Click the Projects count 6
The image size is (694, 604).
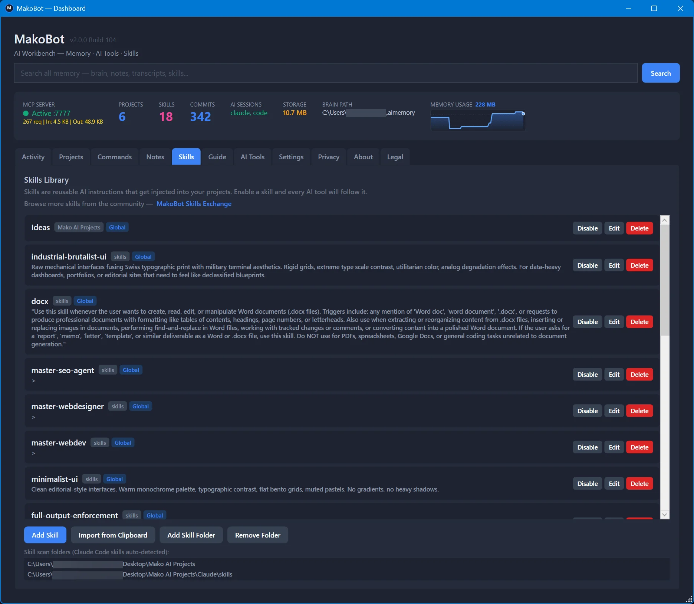(x=122, y=117)
